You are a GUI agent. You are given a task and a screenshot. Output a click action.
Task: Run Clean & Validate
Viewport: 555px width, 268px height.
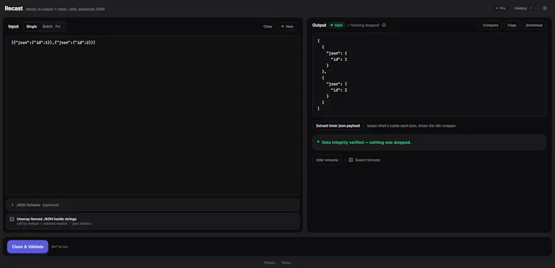coord(28,247)
